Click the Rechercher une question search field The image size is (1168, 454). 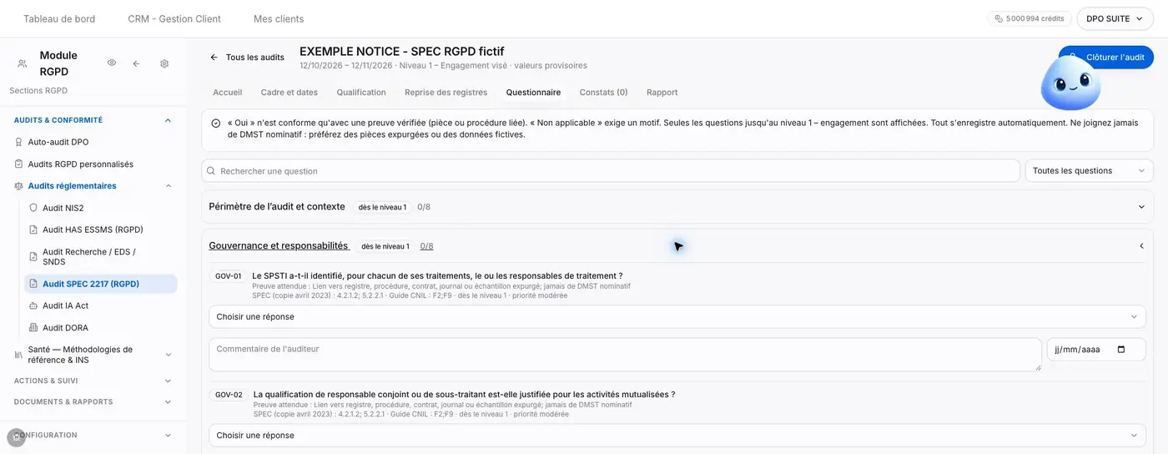tap(611, 170)
